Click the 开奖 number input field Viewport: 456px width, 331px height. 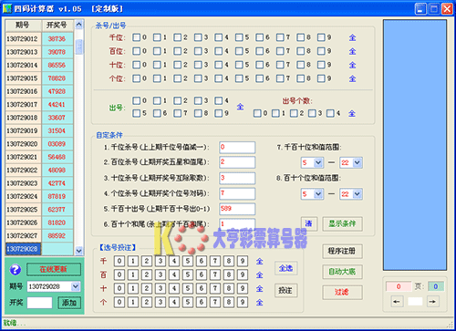(x=39, y=303)
